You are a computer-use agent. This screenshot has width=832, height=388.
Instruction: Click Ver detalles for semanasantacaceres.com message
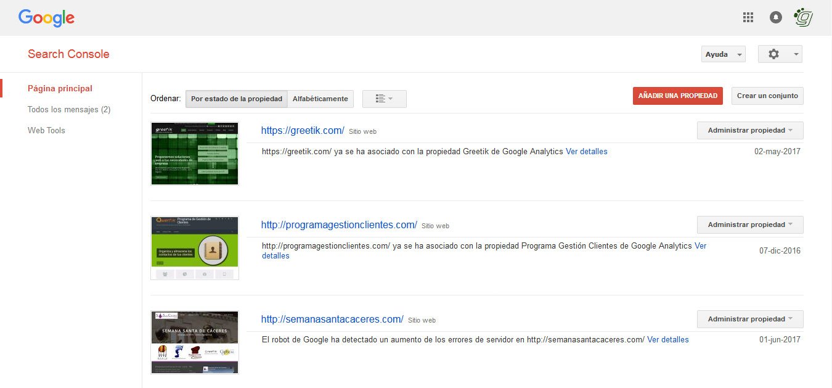pos(668,339)
